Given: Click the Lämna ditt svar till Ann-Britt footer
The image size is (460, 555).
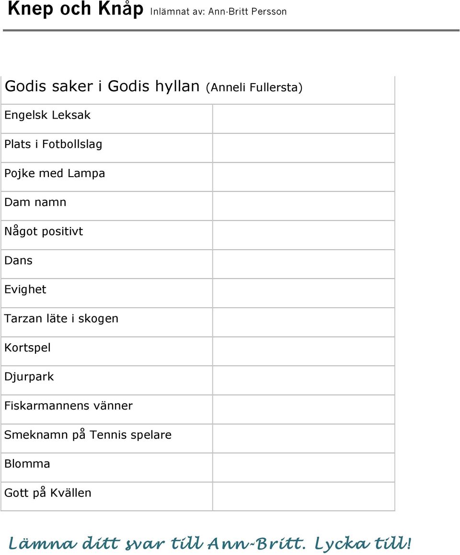Looking at the screenshot, I should (209, 543).
